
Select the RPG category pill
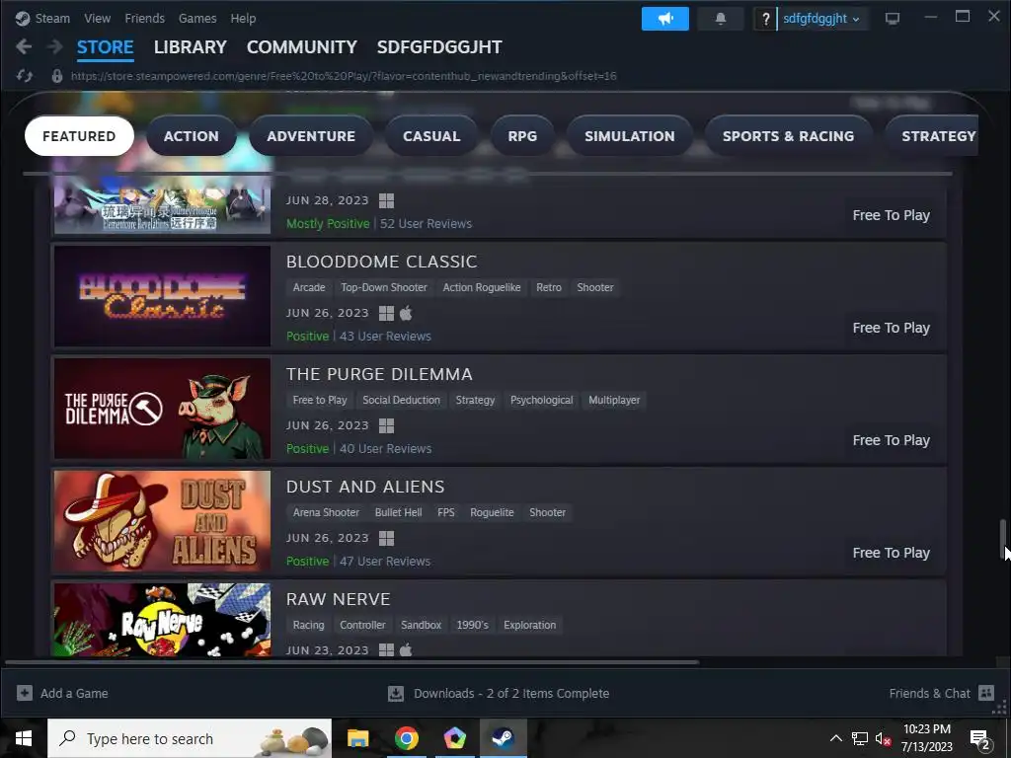click(522, 136)
